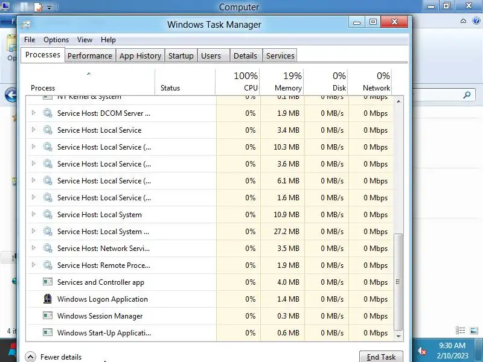Expand Service Host: Local System 27.2 MB row
Viewport: 483px width, 362px height.
[34, 231]
